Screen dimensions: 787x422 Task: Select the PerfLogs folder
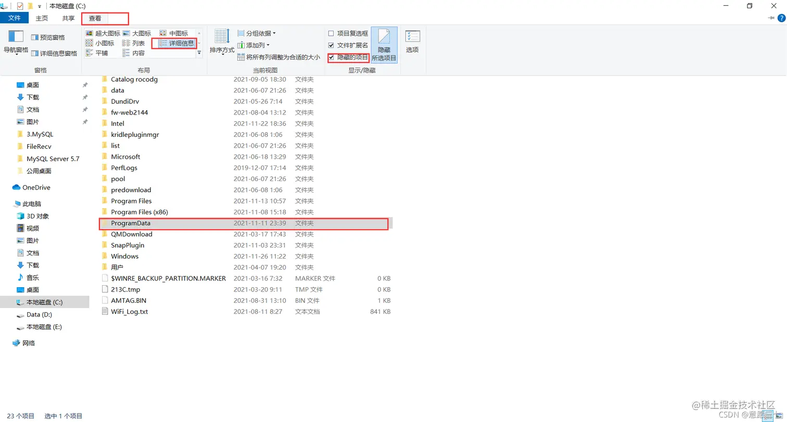click(124, 168)
